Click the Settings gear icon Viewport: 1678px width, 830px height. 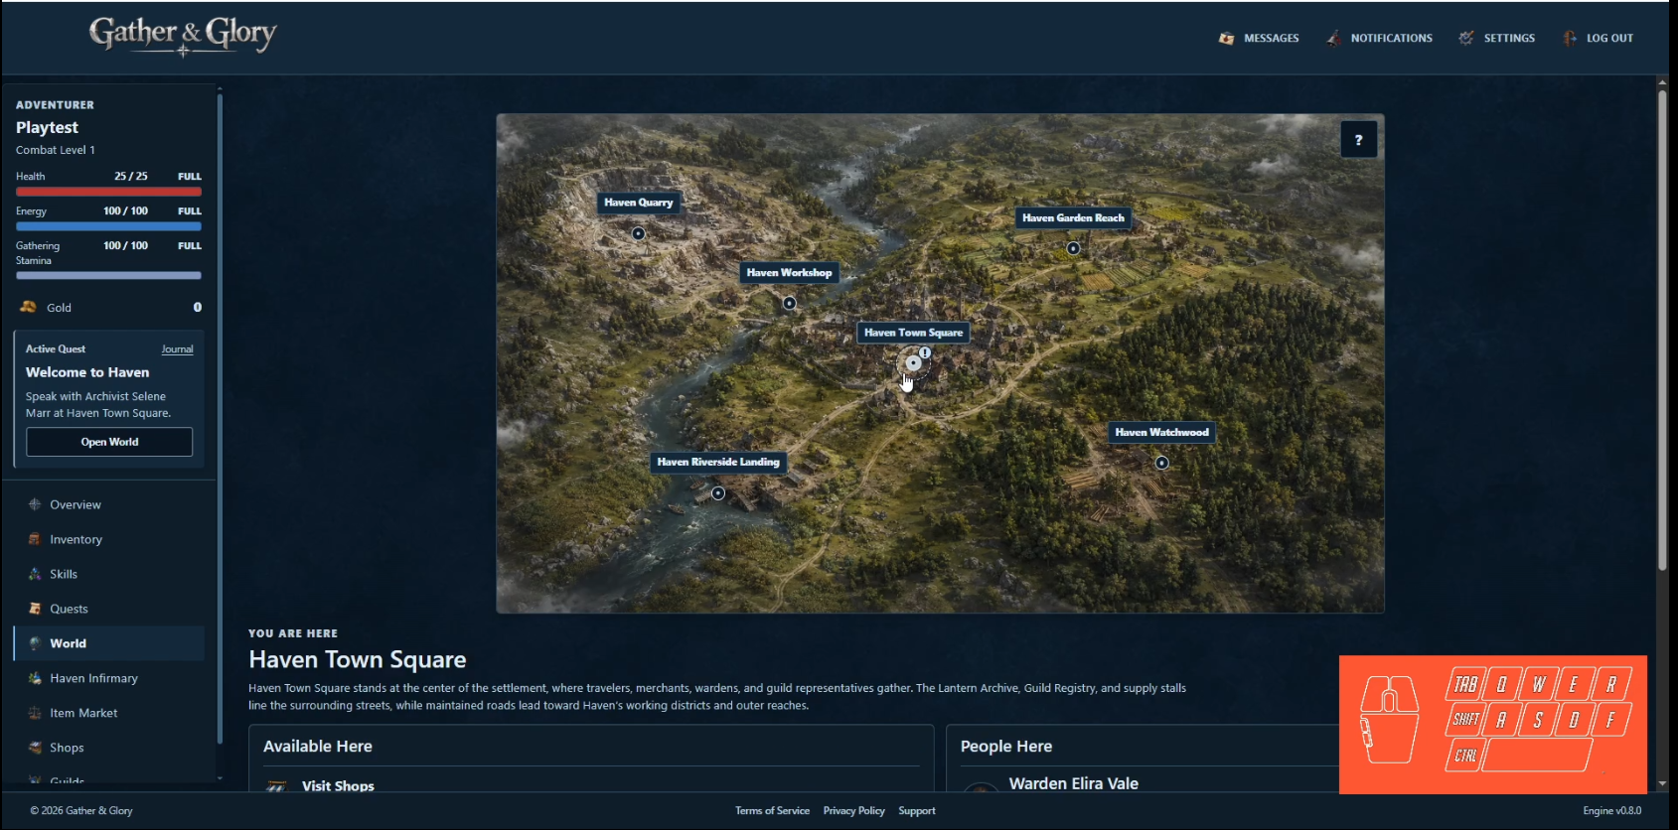[x=1466, y=38]
